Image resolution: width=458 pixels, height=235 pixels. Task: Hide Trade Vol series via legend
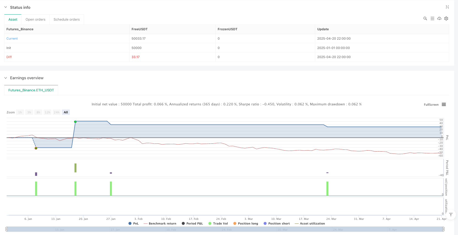[218, 223]
